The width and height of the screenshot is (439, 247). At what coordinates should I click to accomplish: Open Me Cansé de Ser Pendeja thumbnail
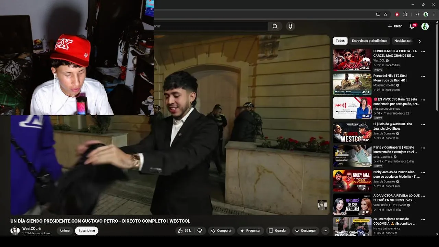(x=352, y=204)
